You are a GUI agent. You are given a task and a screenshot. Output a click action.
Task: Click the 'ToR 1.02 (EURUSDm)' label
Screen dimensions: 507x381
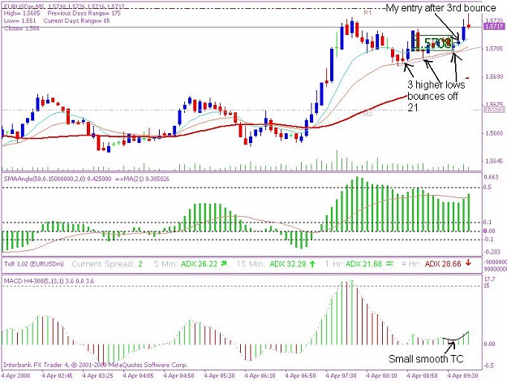tap(33, 264)
